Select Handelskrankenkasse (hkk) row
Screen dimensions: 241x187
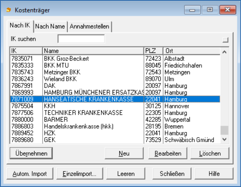(115, 126)
